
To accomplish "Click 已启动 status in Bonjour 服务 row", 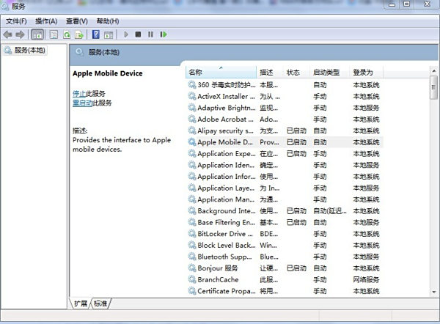I will [296, 268].
